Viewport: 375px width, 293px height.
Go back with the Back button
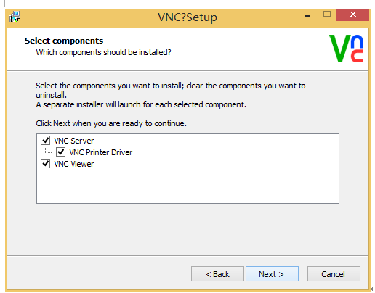click(x=217, y=274)
